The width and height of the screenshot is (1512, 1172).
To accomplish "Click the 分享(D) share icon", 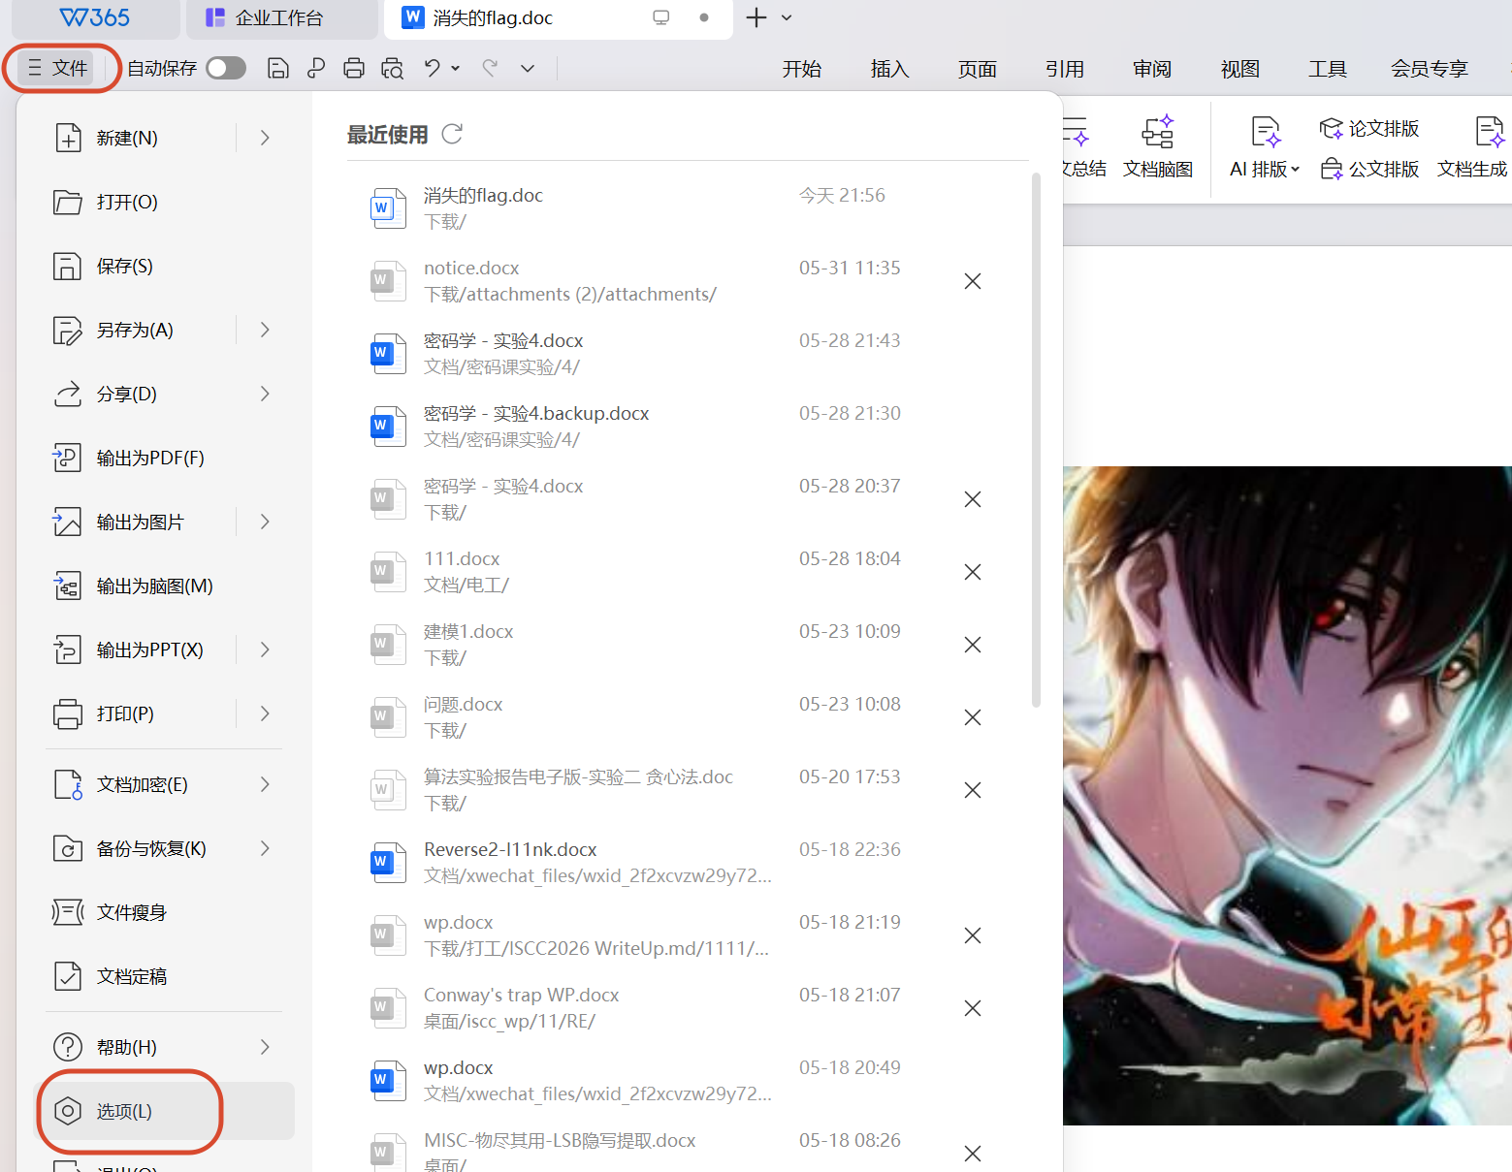I will point(67,394).
